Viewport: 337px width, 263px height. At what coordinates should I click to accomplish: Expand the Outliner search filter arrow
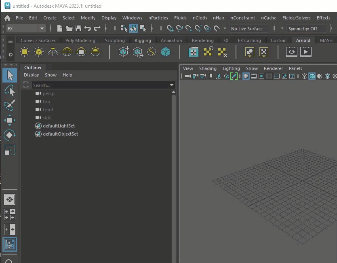click(x=172, y=85)
